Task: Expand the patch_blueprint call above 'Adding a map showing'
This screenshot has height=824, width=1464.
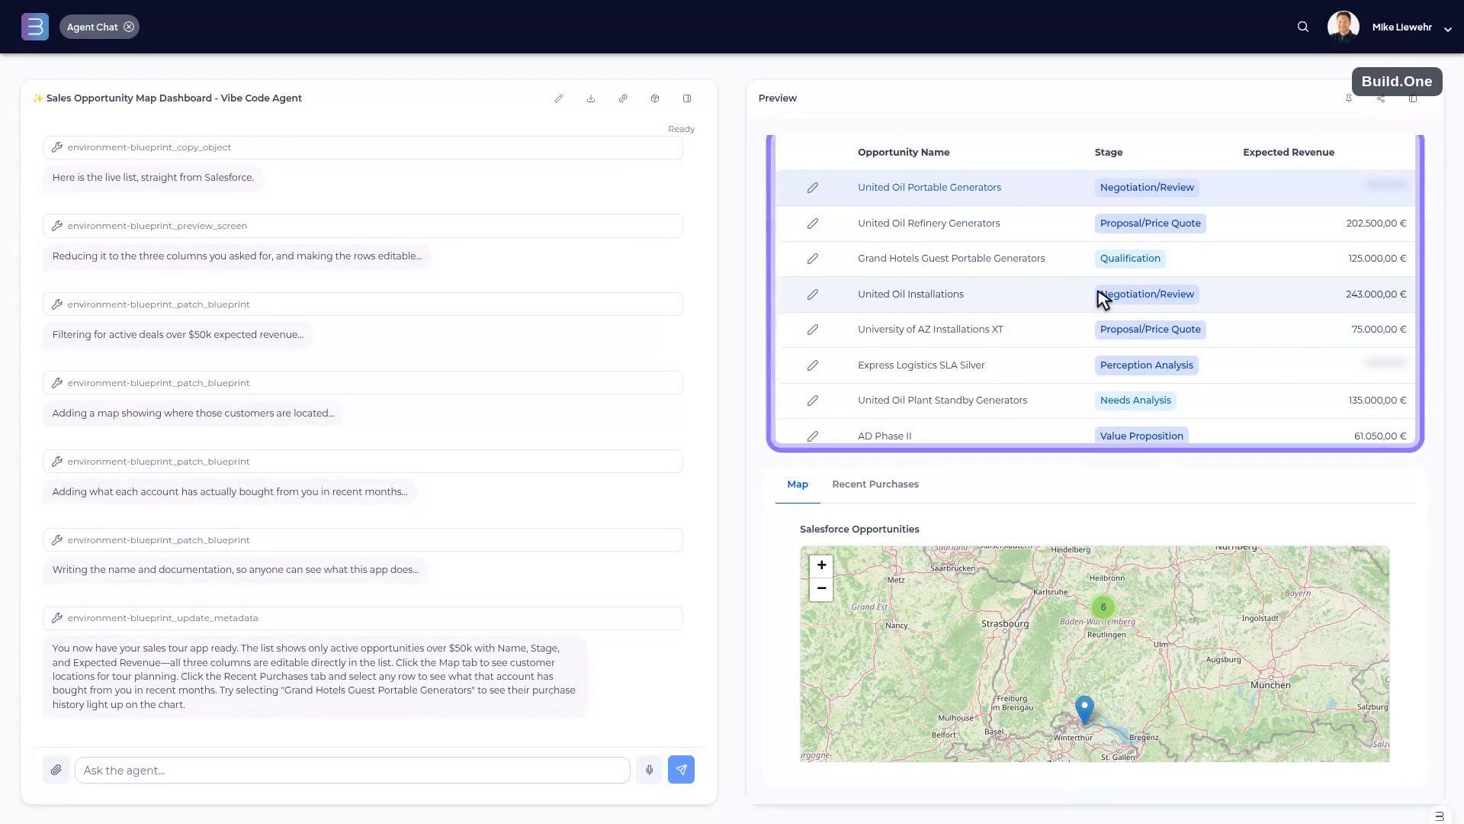Action: pos(363,383)
